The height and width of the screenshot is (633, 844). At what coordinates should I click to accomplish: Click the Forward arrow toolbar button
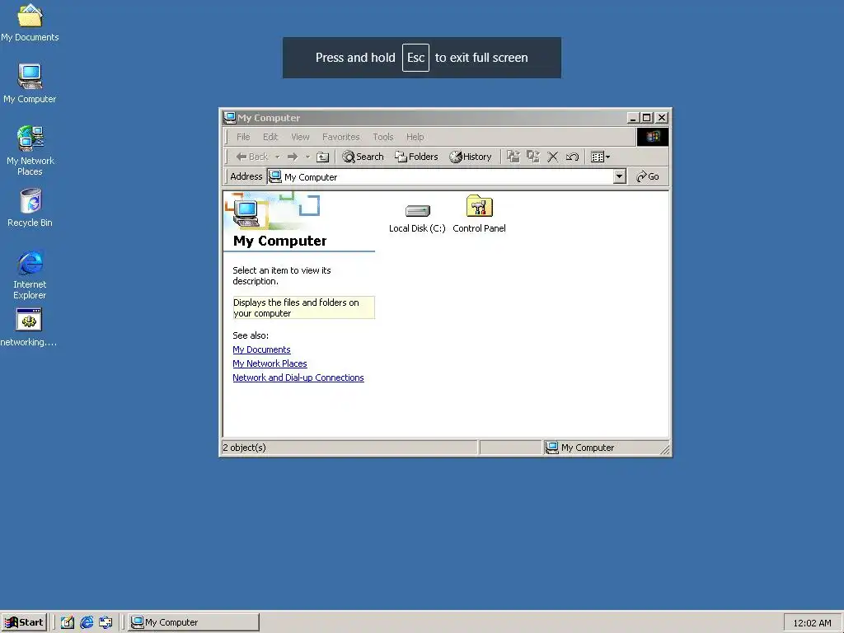click(x=293, y=157)
